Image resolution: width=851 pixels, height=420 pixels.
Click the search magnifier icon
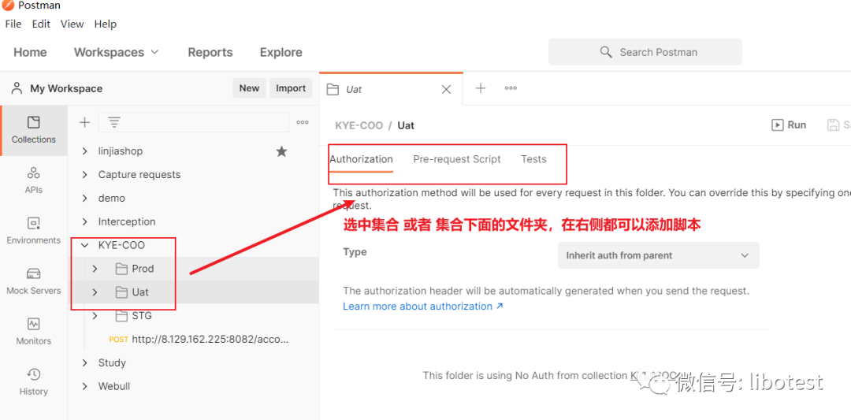coord(606,52)
